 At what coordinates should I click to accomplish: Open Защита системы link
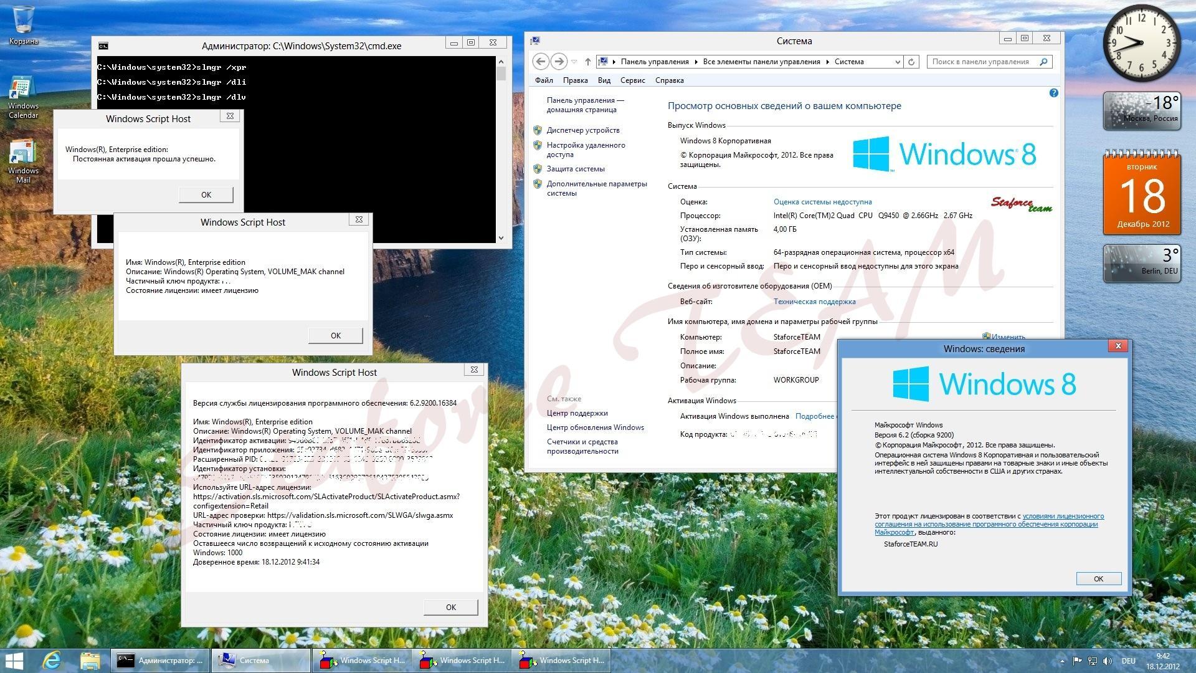coord(576,169)
